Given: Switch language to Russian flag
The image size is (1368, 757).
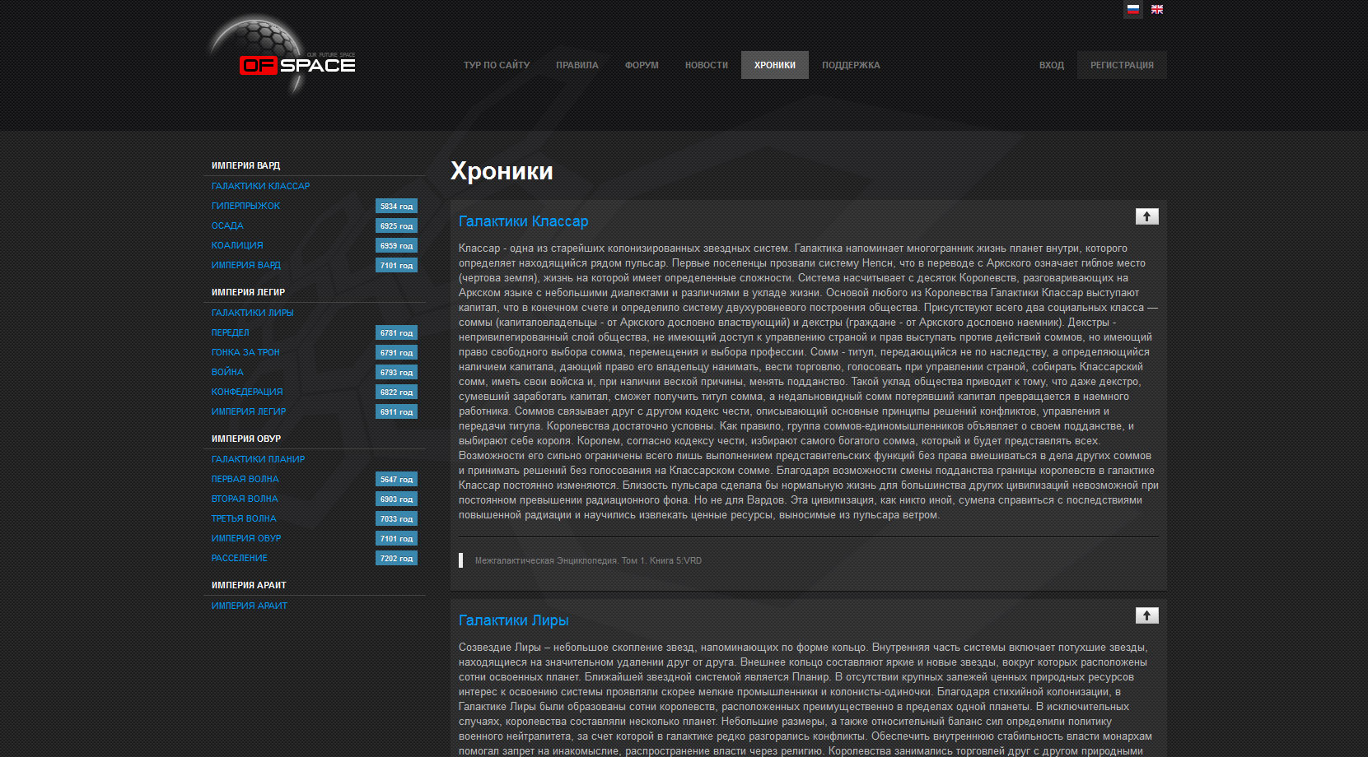Looking at the screenshot, I should (1133, 9).
